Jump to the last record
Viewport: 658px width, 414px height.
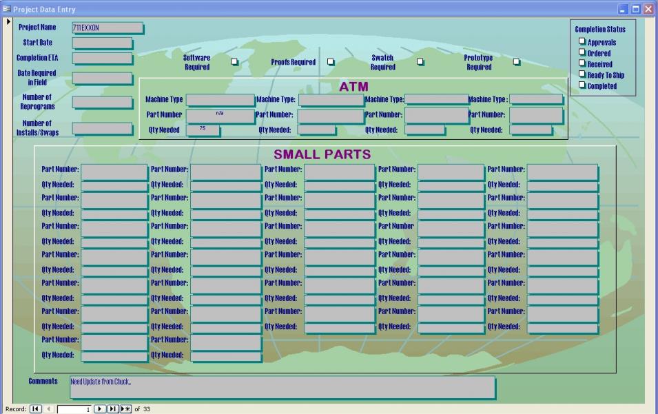[x=113, y=408]
